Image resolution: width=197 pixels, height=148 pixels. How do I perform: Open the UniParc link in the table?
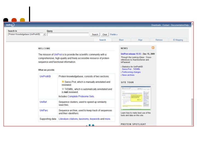44,110
